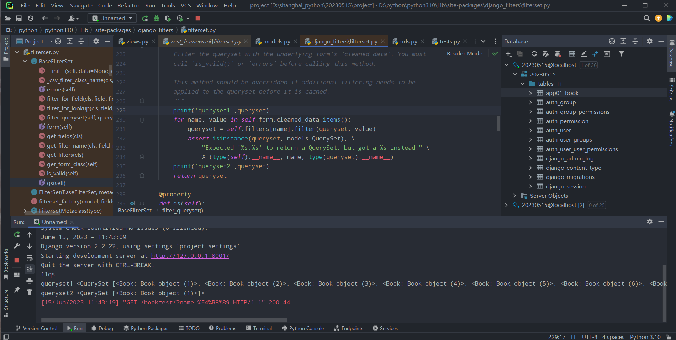The height and width of the screenshot is (340, 676).
Task: Run Unnamed with coverage shield icon
Action: 168,18
